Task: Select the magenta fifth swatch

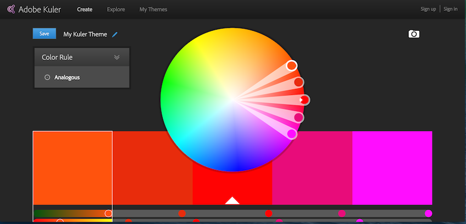Action: tap(392, 168)
